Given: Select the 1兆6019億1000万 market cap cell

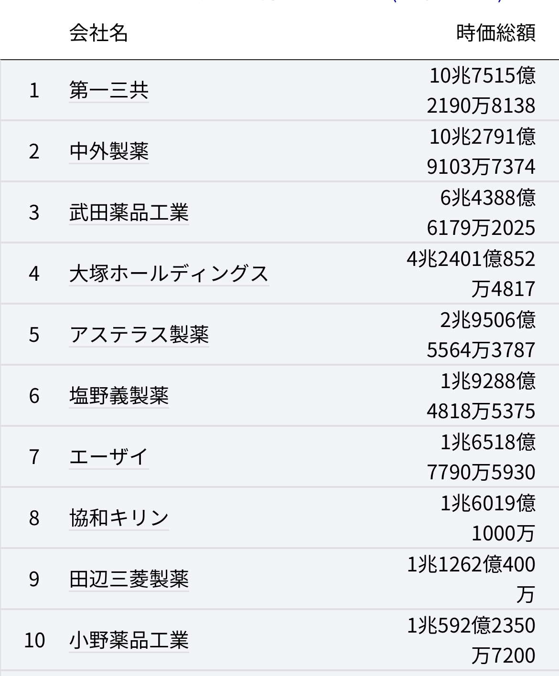Looking at the screenshot, I should click(x=487, y=518).
